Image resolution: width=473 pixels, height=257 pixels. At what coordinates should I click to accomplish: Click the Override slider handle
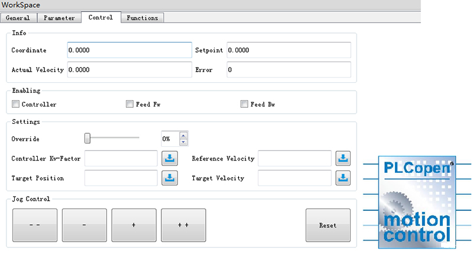point(88,138)
